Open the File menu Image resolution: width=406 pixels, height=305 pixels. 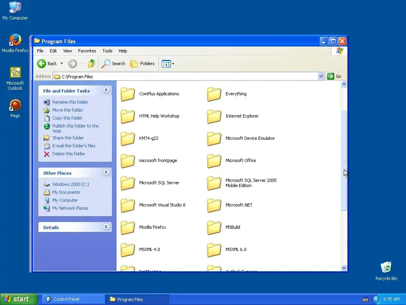pyautogui.click(x=40, y=51)
